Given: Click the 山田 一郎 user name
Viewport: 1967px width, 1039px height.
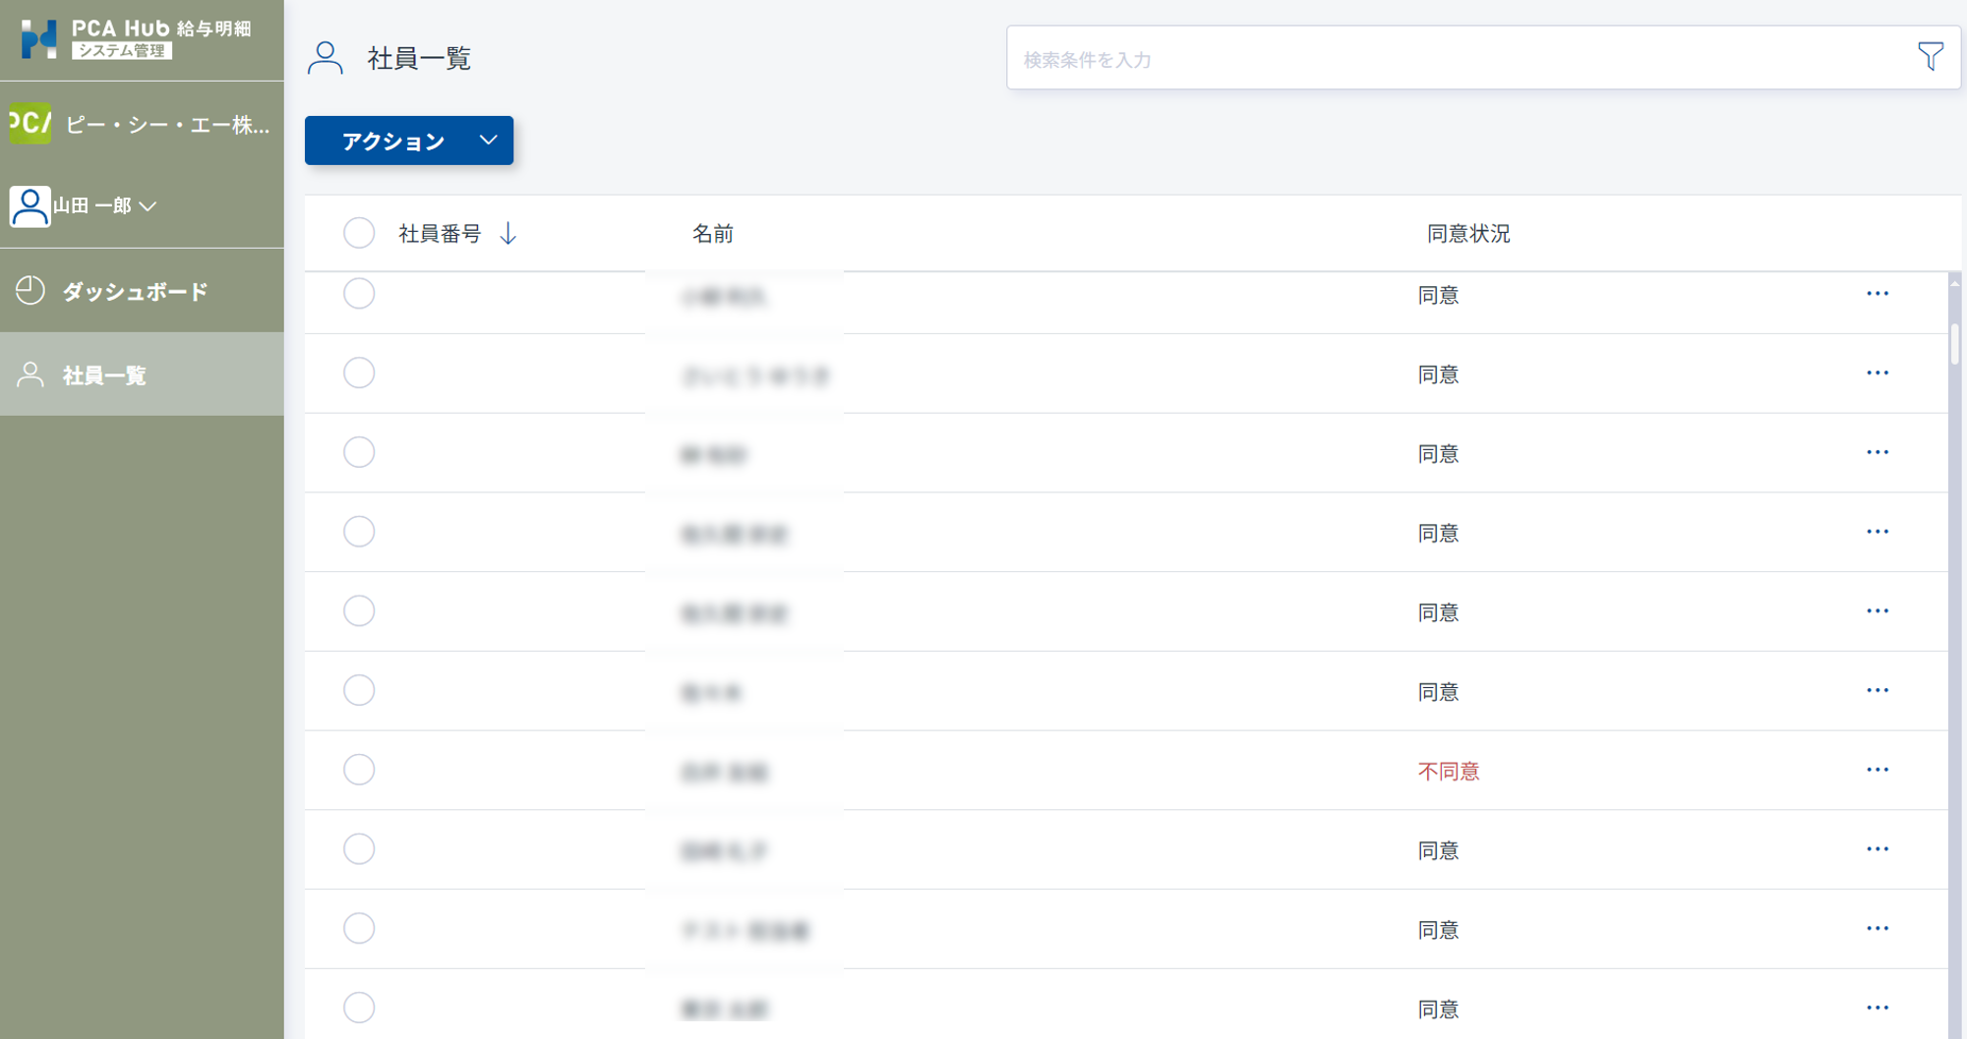Looking at the screenshot, I should coord(92,205).
